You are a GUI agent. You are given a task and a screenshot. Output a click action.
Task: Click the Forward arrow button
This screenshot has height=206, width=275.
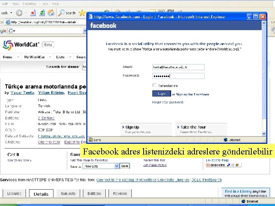coord(19,13)
